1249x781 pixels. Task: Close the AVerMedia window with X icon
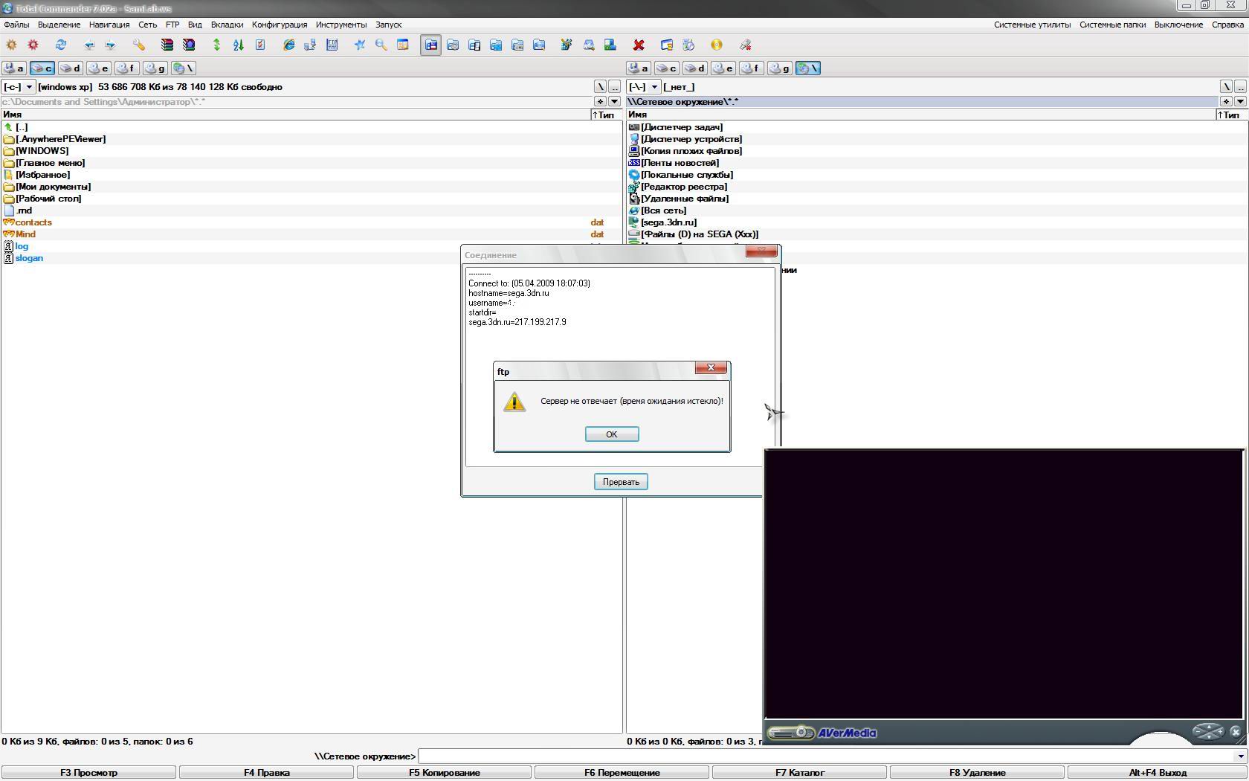pyautogui.click(x=1236, y=732)
